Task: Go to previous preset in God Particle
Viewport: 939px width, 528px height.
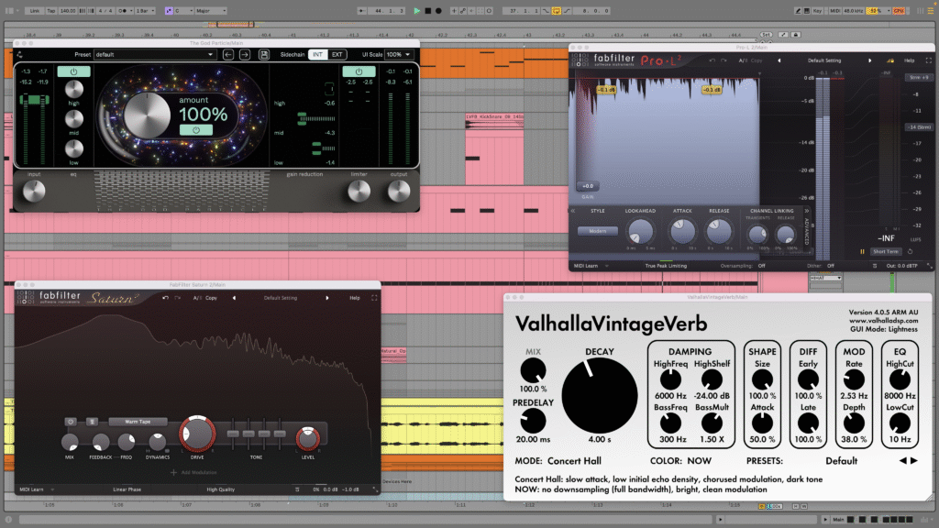Action: tap(229, 55)
